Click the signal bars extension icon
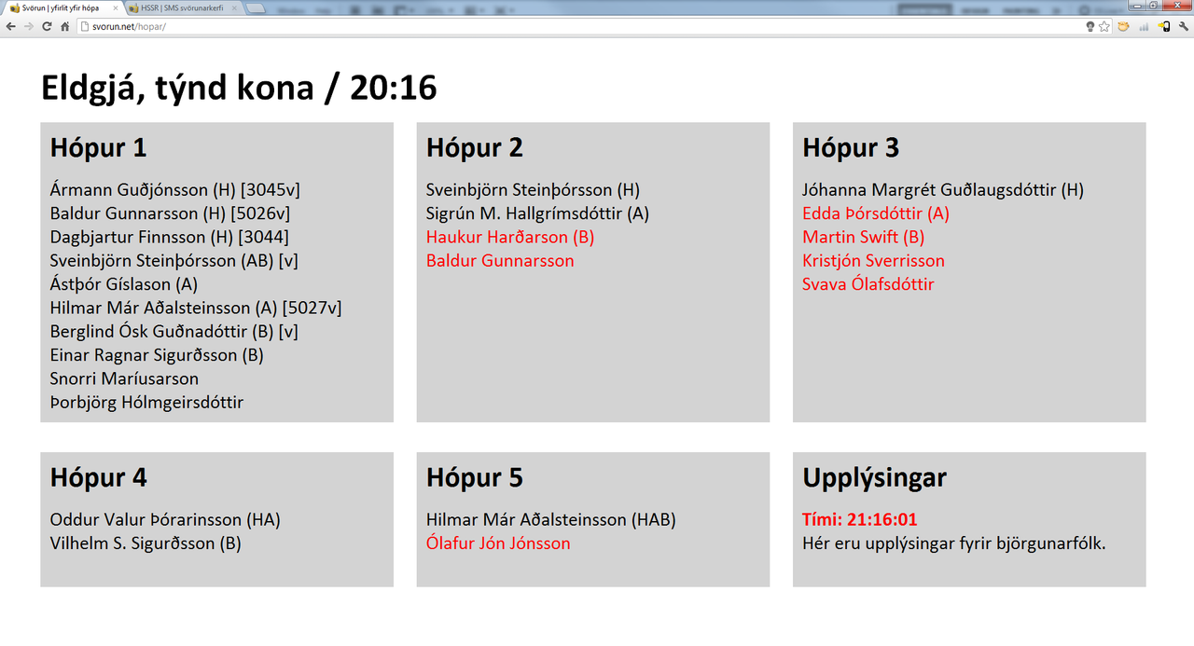Image resolution: width=1194 pixels, height=646 pixels. 1144,26
